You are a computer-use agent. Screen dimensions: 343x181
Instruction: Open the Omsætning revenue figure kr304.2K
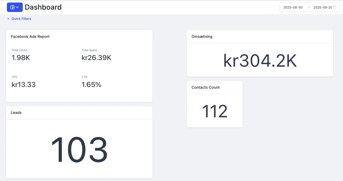[x=260, y=61]
